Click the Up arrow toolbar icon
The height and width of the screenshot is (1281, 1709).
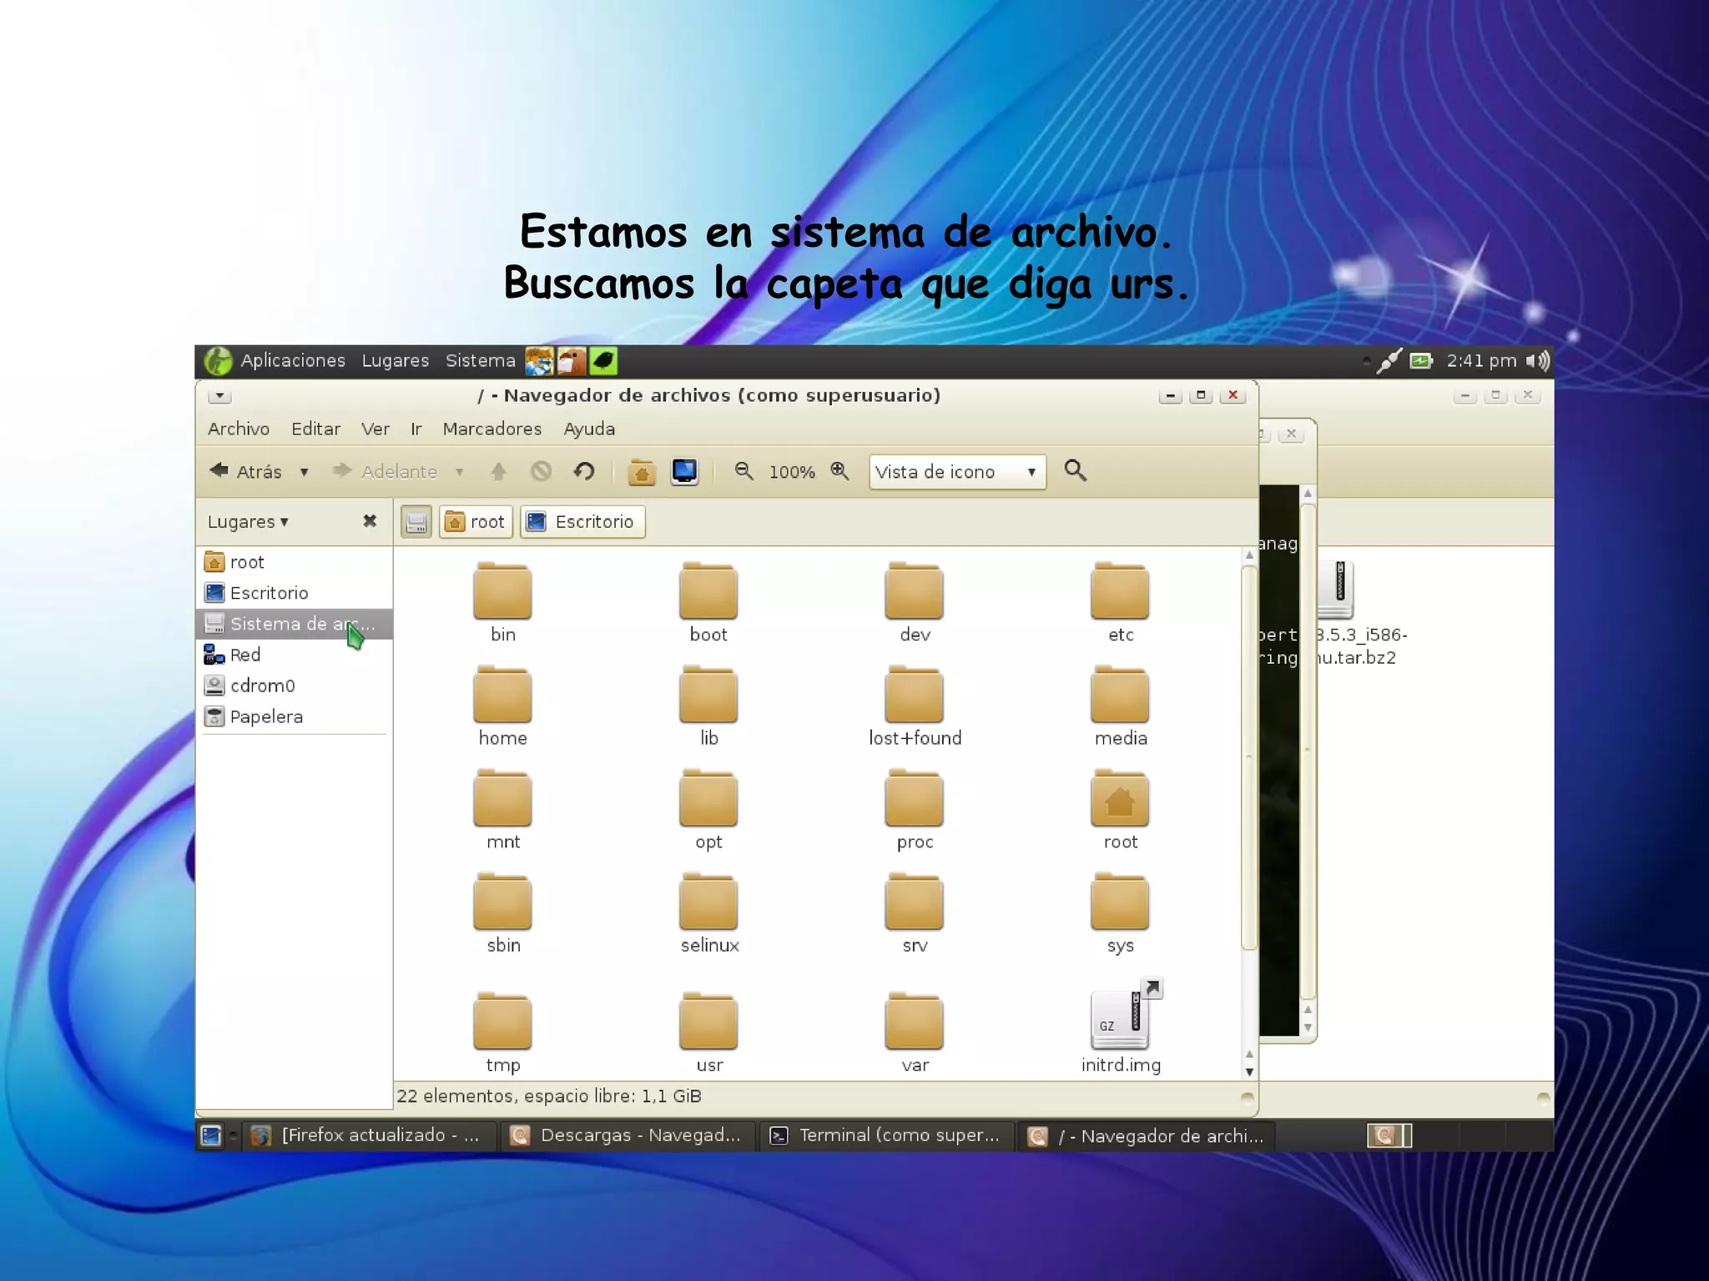click(499, 471)
